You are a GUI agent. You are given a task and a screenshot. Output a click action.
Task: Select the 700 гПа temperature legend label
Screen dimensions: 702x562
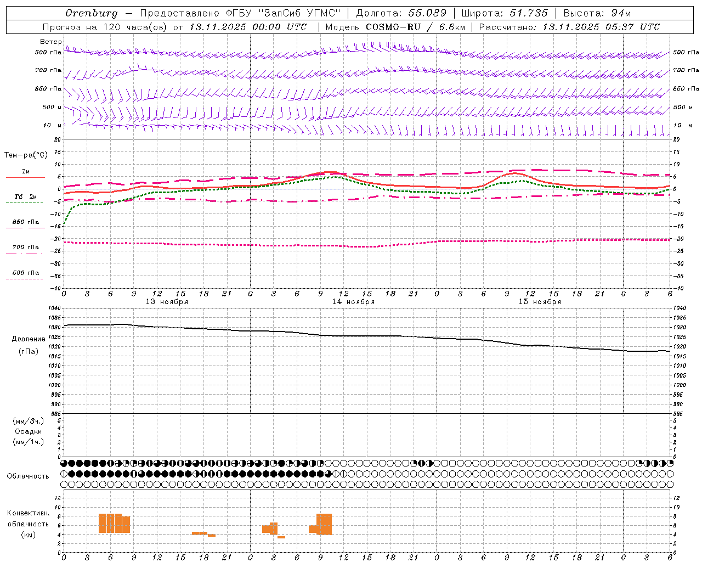click(x=26, y=247)
